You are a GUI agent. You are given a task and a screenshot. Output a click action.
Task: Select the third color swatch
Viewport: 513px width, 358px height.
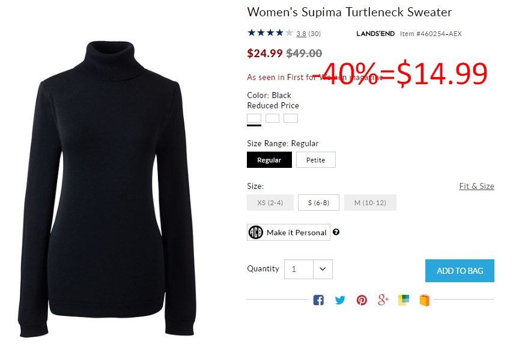(291, 118)
